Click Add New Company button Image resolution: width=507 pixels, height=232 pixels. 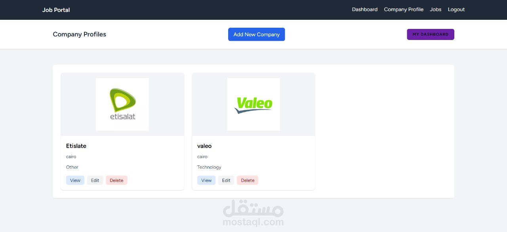coord(256,34)
